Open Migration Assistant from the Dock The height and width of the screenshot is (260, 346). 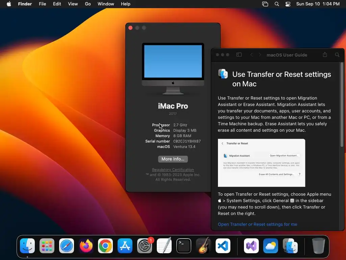click(290, 246)
